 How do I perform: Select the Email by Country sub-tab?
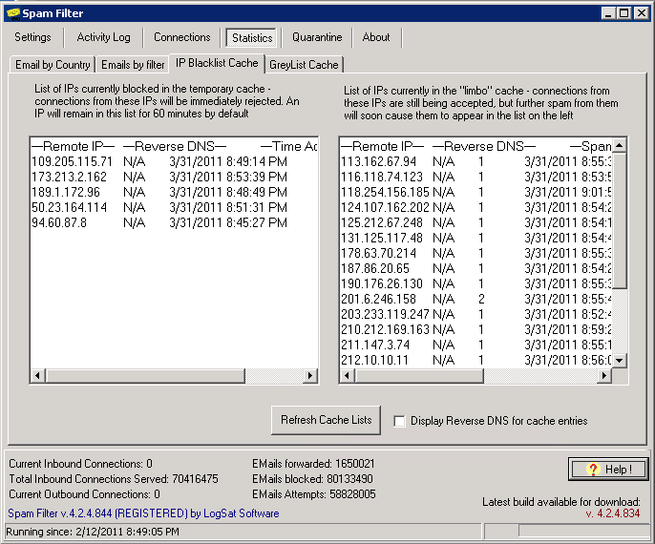pos(53,64)
